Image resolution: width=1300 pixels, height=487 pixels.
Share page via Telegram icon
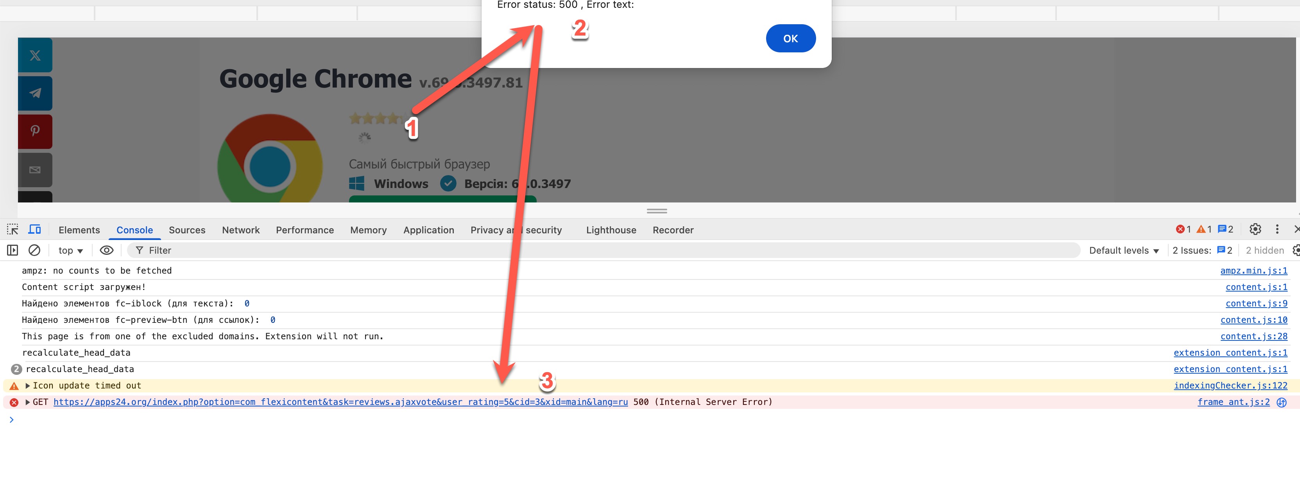coord(35,93)
